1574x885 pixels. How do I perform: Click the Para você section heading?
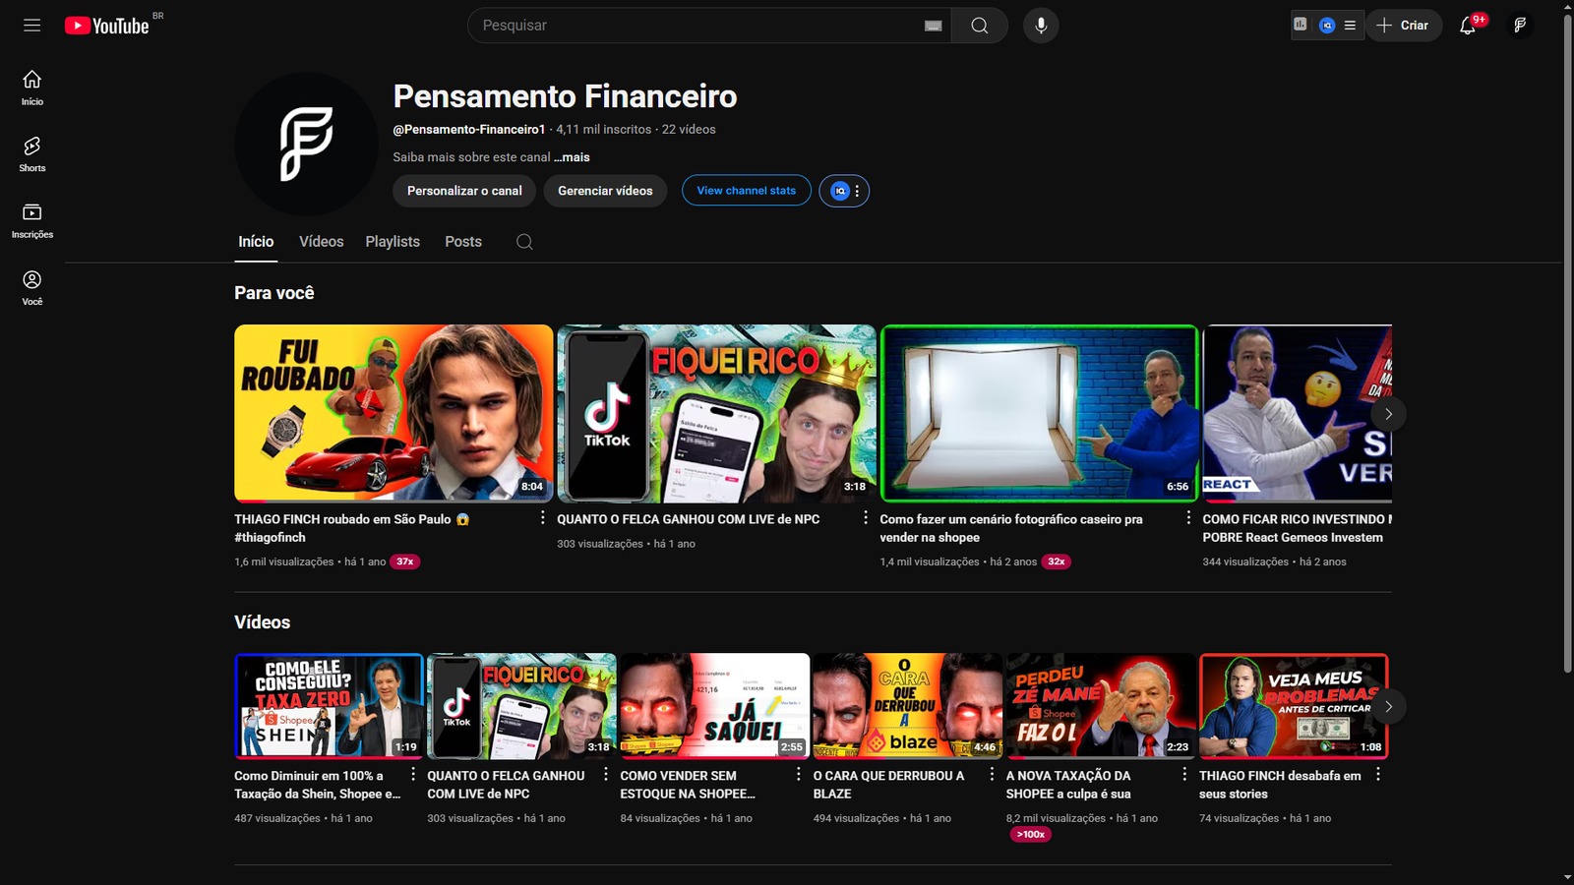[274, 293]
